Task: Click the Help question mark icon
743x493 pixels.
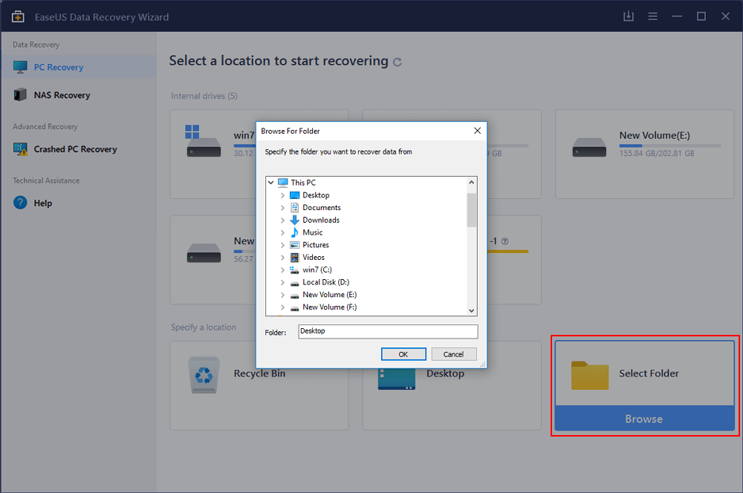Action: pyautogui.click(x=20, y=203)
